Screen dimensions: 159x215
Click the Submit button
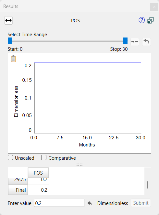(x=141, y=203)
